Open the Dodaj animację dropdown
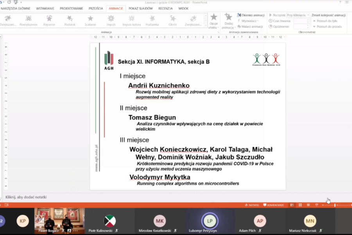The width and height of the screenshot is (352, 235). pyautogui.click(x=228, y=22)
